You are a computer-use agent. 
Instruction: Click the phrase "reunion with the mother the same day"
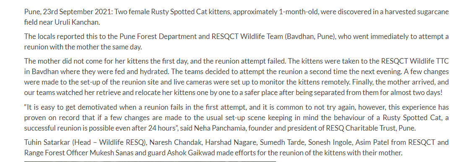pos(82,47)
